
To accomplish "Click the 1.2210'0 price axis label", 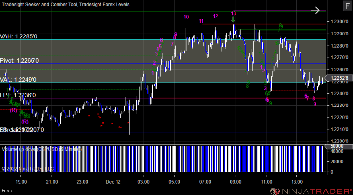I will click(x=338, y=129).
